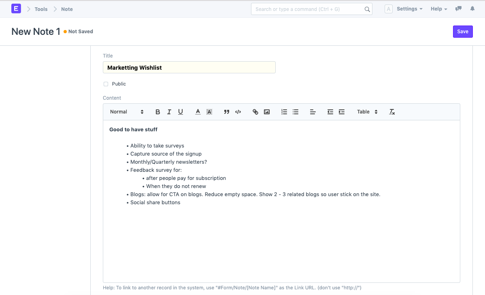Insert a code block

click(238, 111)
